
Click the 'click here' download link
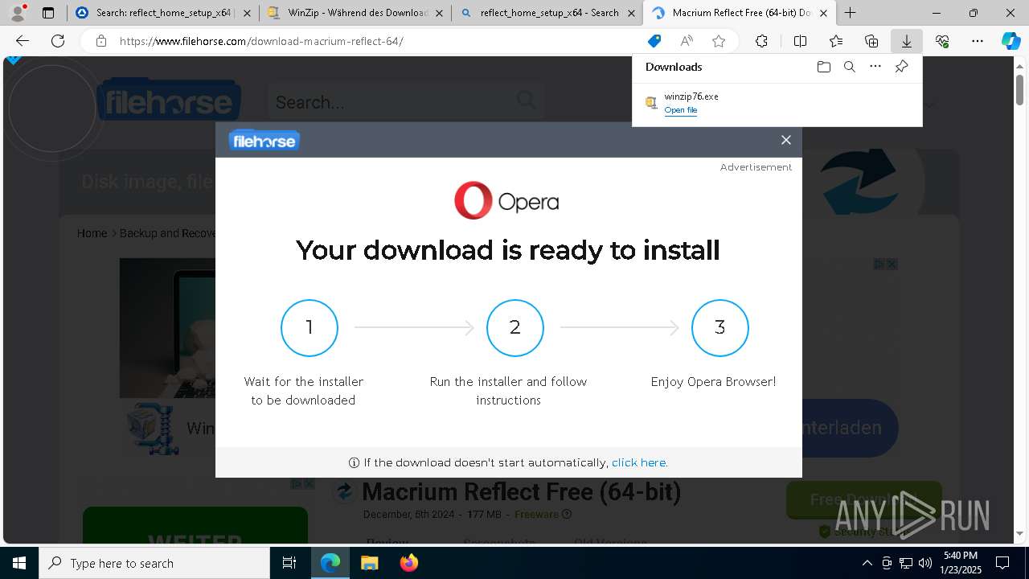[638, 462]
